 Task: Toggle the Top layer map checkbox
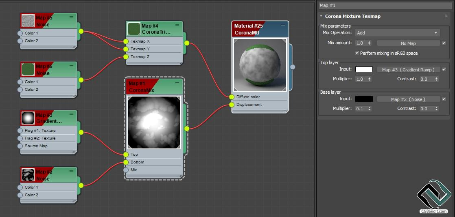[444, 69]
